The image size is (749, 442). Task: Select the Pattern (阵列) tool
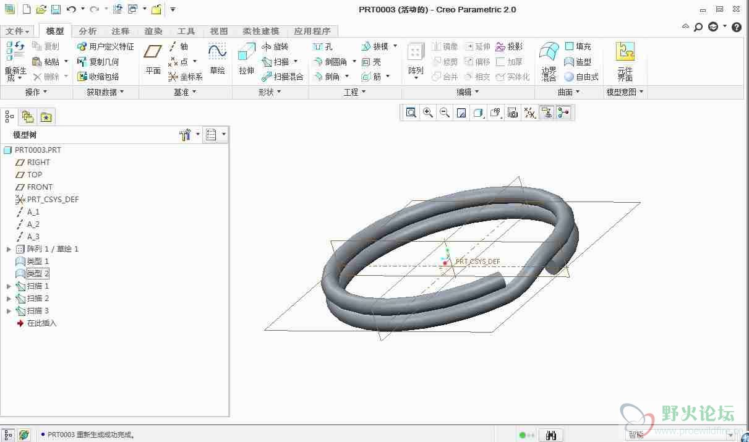click(x=416, y=61)
